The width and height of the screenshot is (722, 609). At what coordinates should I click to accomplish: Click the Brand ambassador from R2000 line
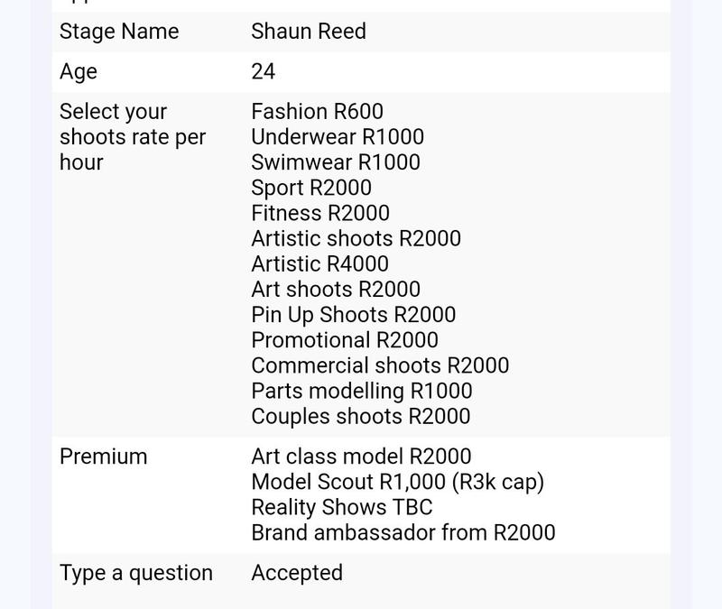point(403,532)
